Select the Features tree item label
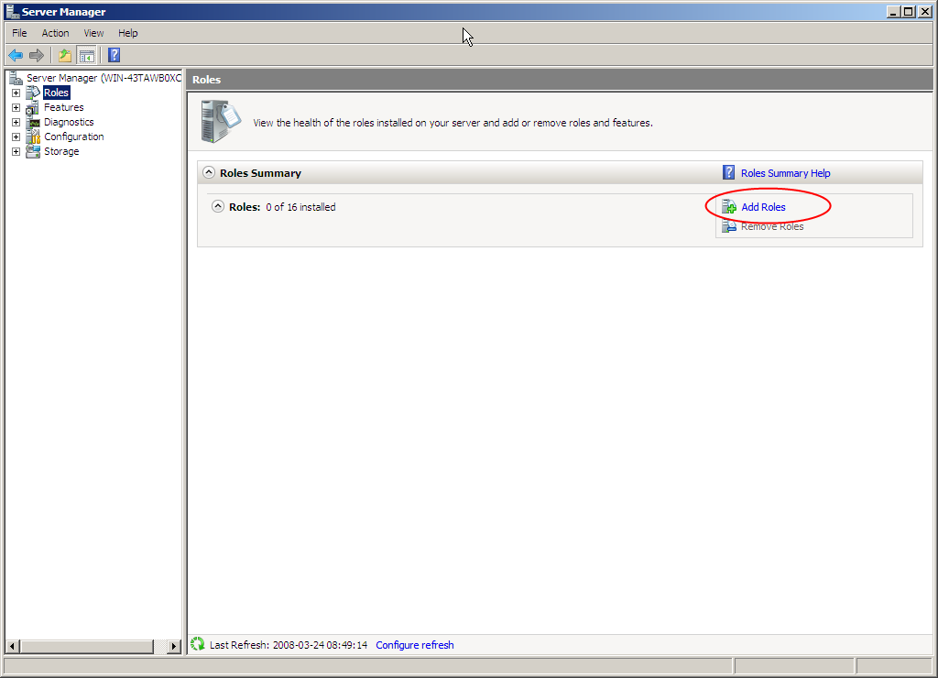The width and height of the screenshot is (938, 678). 63,108
